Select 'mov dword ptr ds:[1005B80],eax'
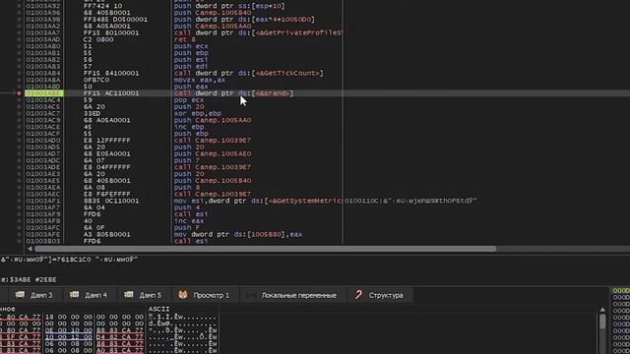This screenshot has width=630, height=354. tap(238, 234)
